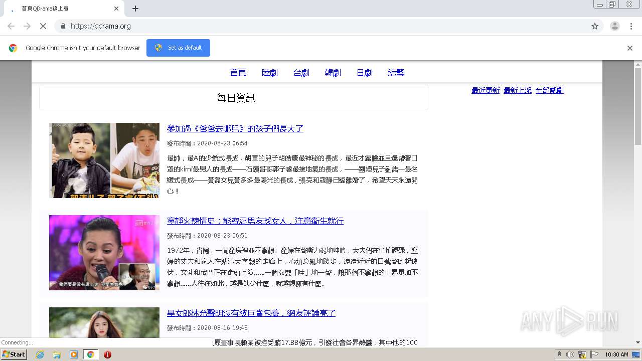Click the 最近更新 link
Screen dimensions: 642x361
click(486, 90)
